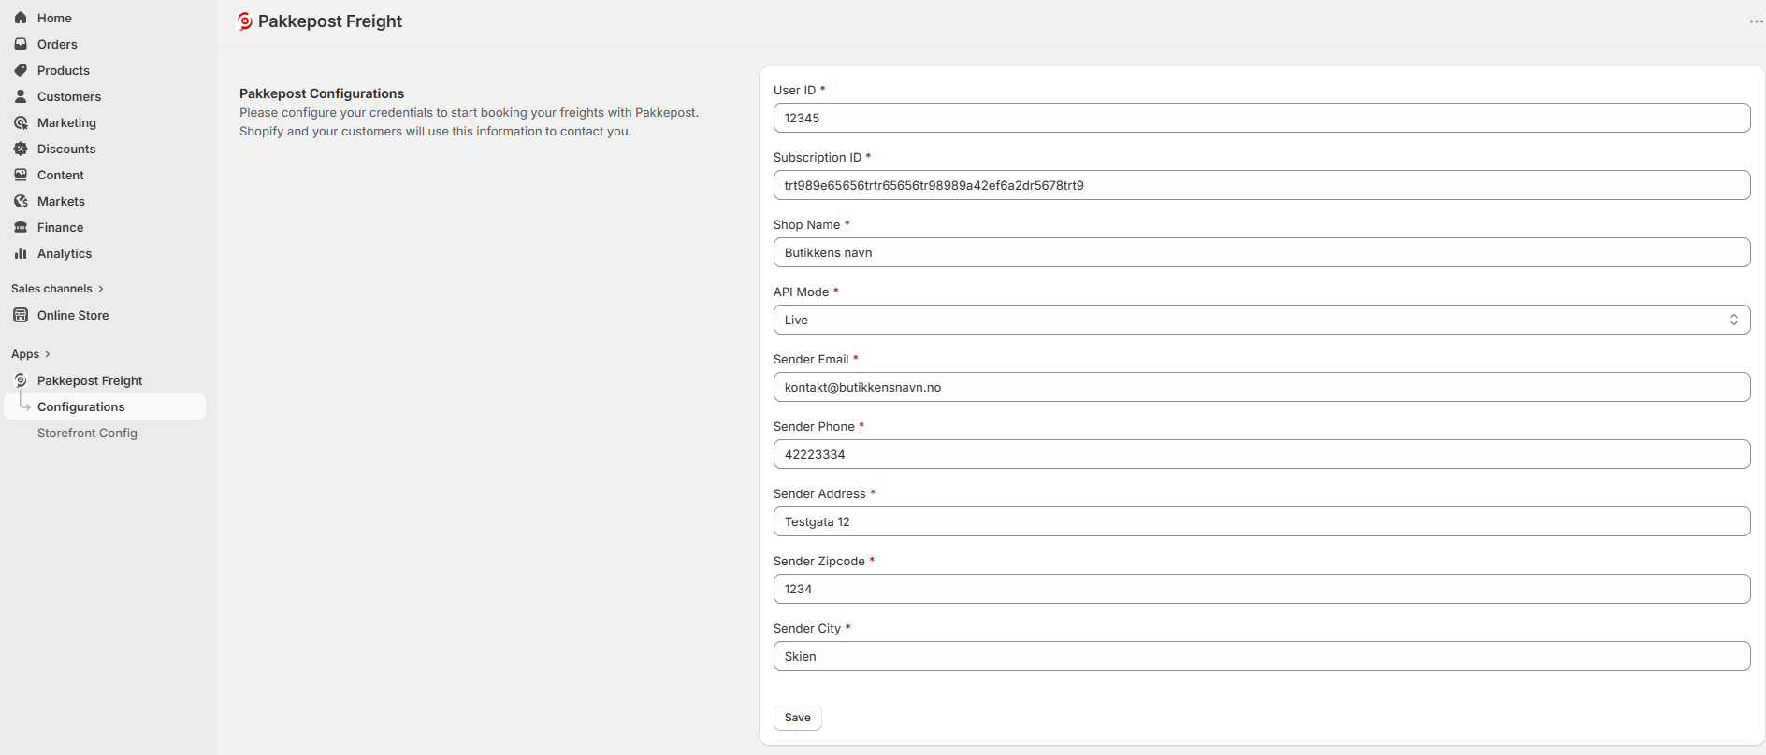The width and height of the screenshot is (1766, 755).
Task: Click the Sender Phone label
Action: point(814,426)
